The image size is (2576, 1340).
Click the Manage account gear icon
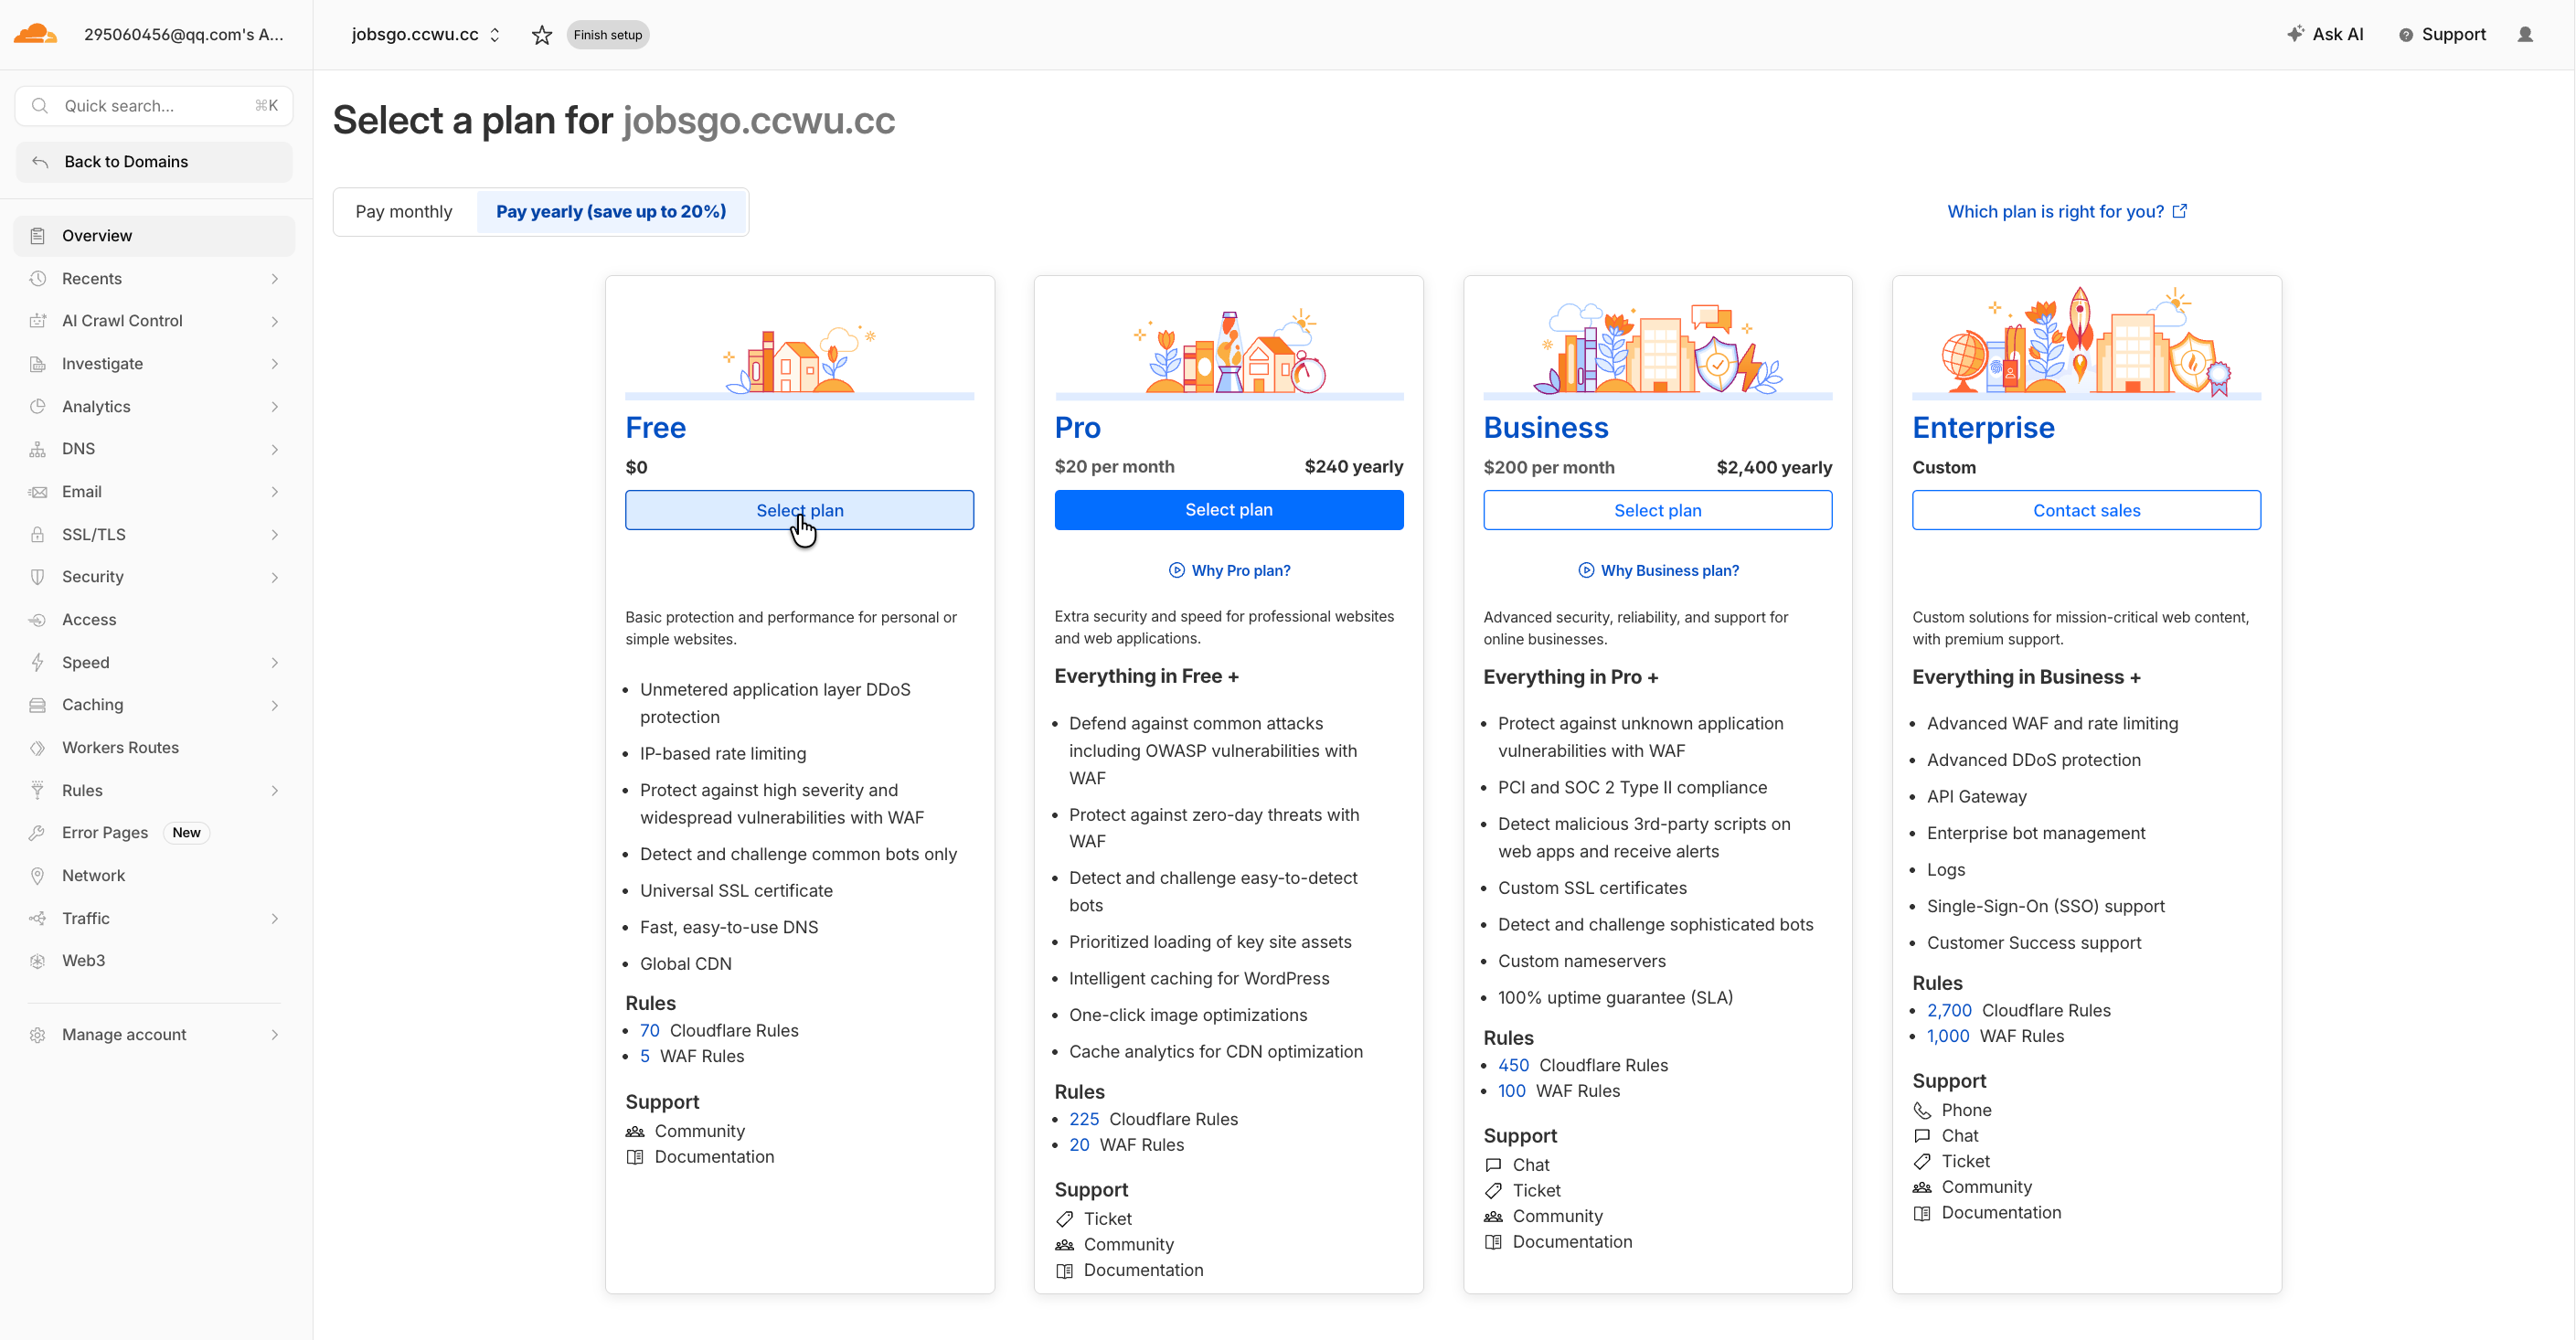point(38,1035)
